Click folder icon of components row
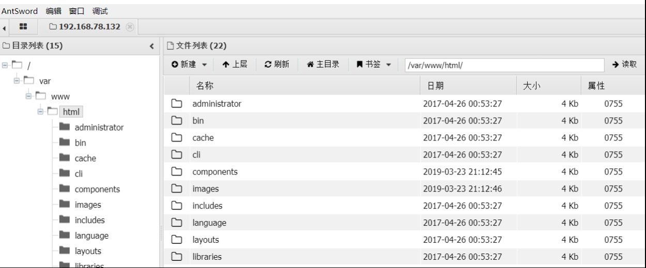Image resolution: width=646 pixels, height=268 pixels. coord(177,171)
